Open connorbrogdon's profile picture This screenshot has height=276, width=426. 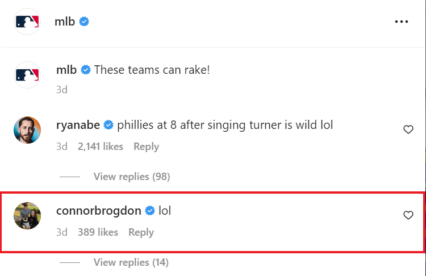tap(27, 216)
